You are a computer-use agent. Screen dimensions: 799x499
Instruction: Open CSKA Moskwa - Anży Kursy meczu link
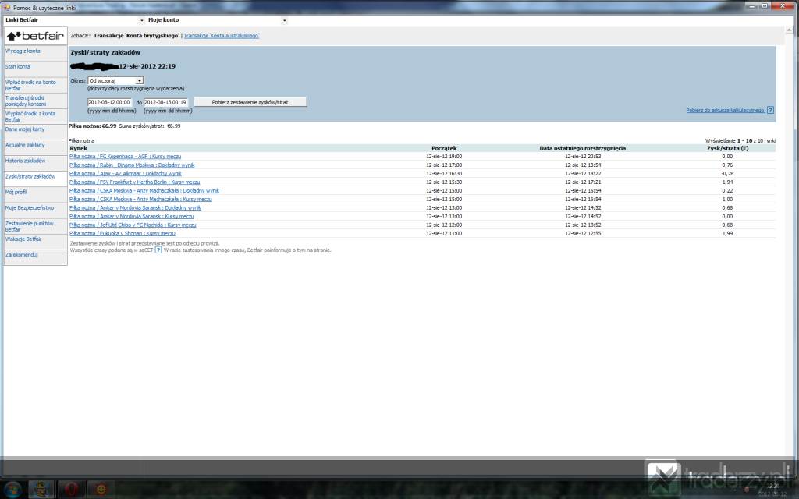click(140, 199)
